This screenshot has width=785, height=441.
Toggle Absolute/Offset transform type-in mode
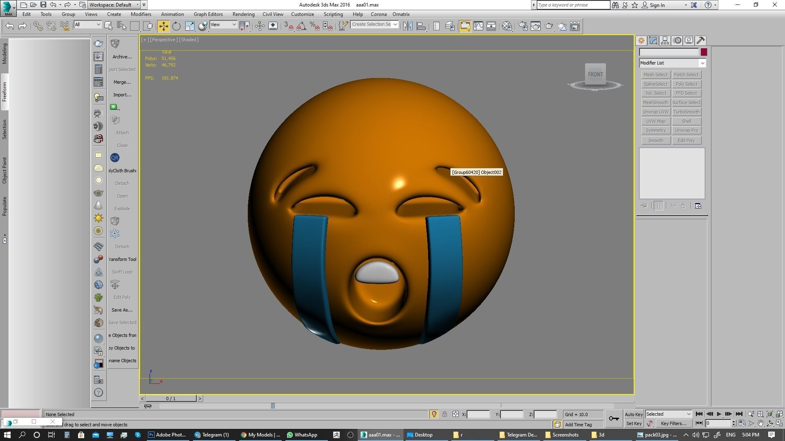(x=455, y=414)
